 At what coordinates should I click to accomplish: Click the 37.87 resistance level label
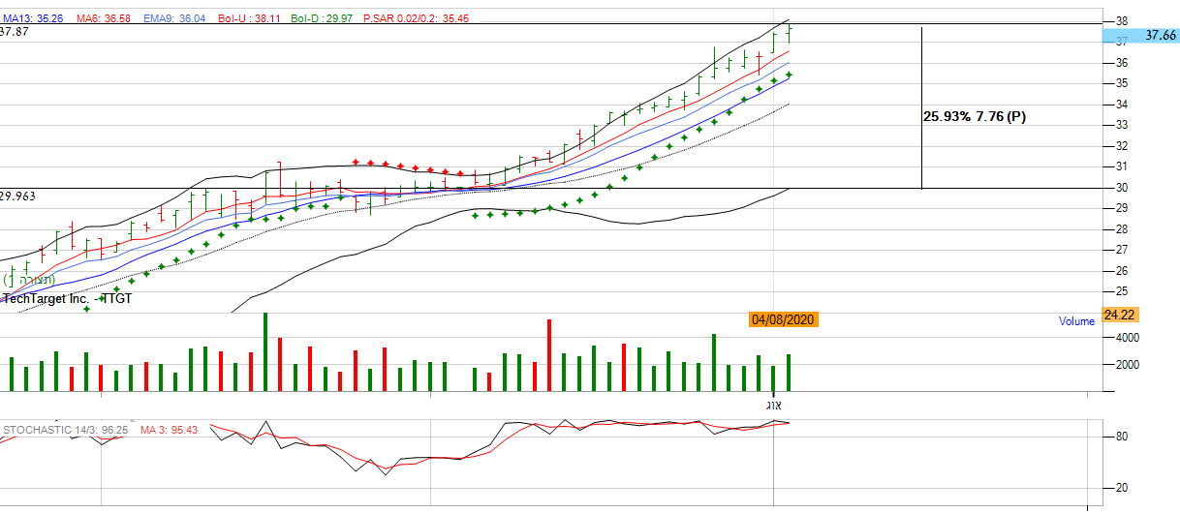click(x=13, y=32)
